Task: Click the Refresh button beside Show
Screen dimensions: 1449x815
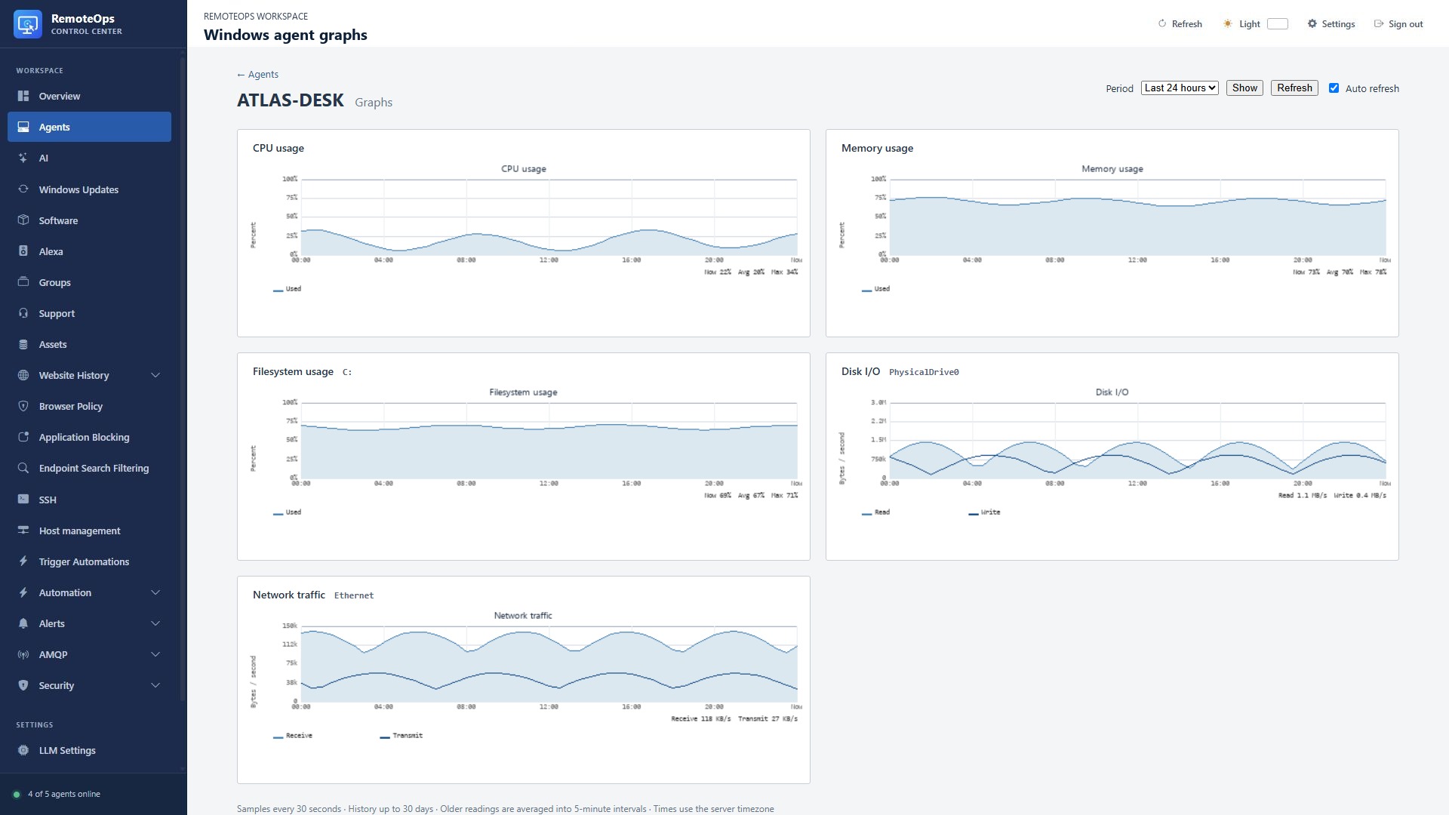Action: click(x=1294, y=88)
